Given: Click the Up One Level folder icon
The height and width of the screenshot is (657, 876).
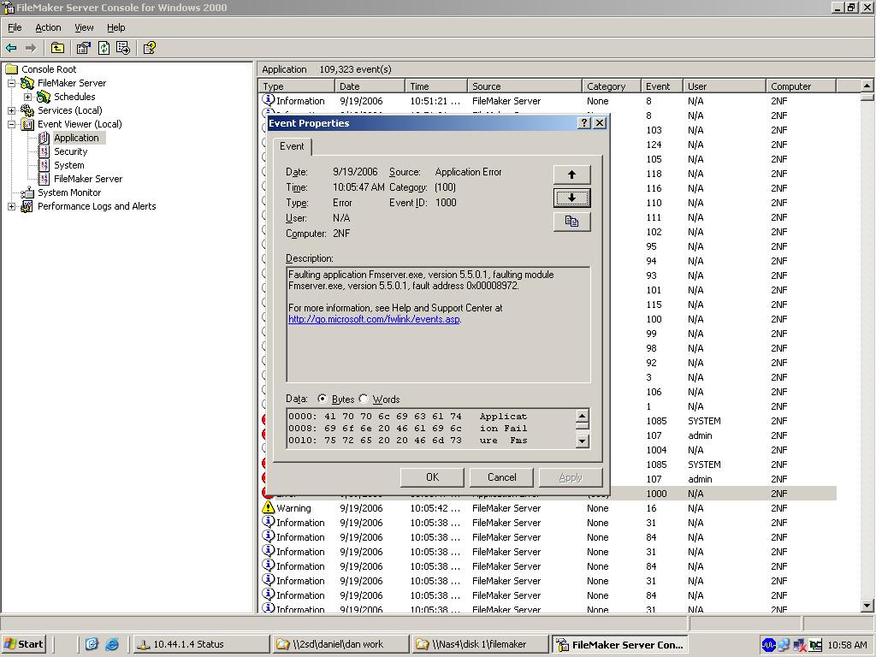Looking at the screenshot, I should [57, 48].
